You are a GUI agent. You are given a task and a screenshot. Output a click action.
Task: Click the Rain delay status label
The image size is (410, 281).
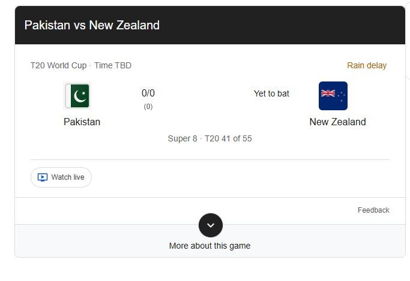pos(367,65)
